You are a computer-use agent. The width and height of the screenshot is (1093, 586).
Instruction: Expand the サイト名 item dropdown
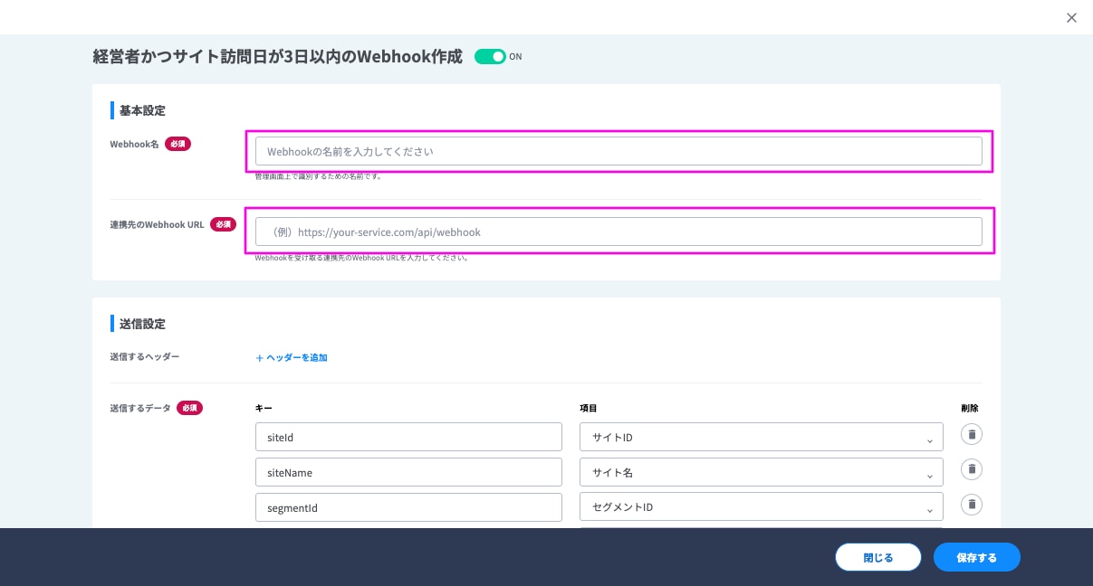(x=761, y=472)
